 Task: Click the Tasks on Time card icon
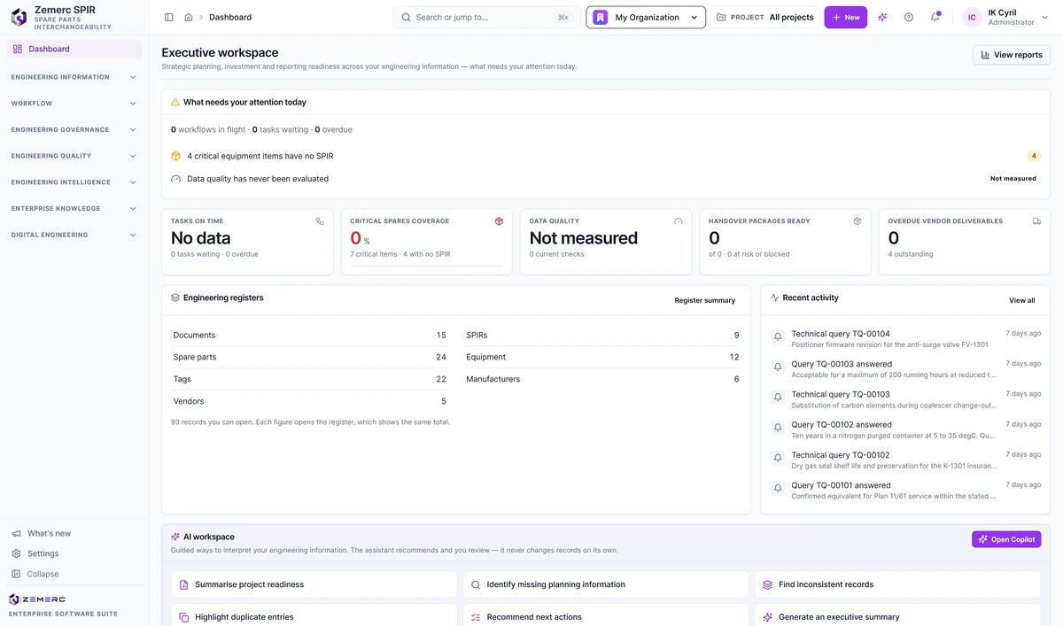320,221
